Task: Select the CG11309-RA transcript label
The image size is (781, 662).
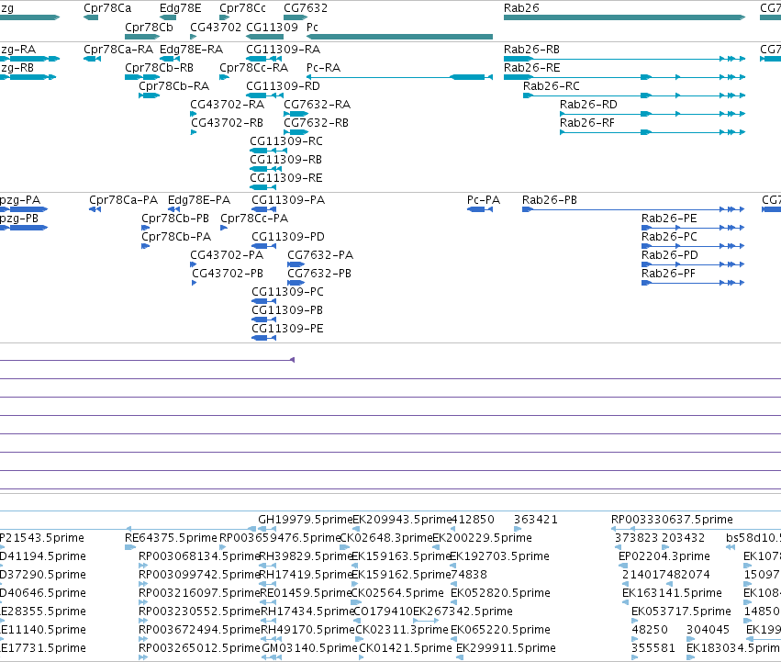Action: (x=283, y=50)
